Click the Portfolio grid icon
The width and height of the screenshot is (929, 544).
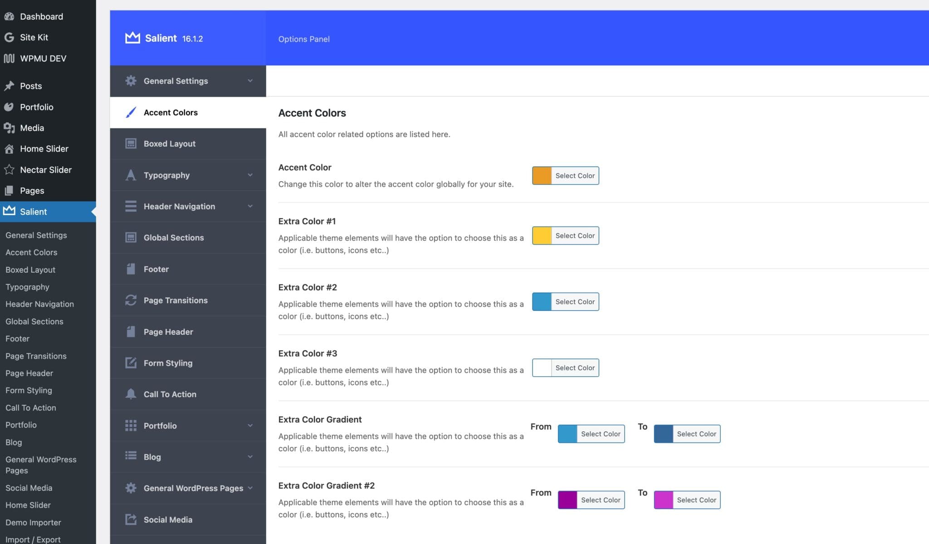click(x=131, y=426)
